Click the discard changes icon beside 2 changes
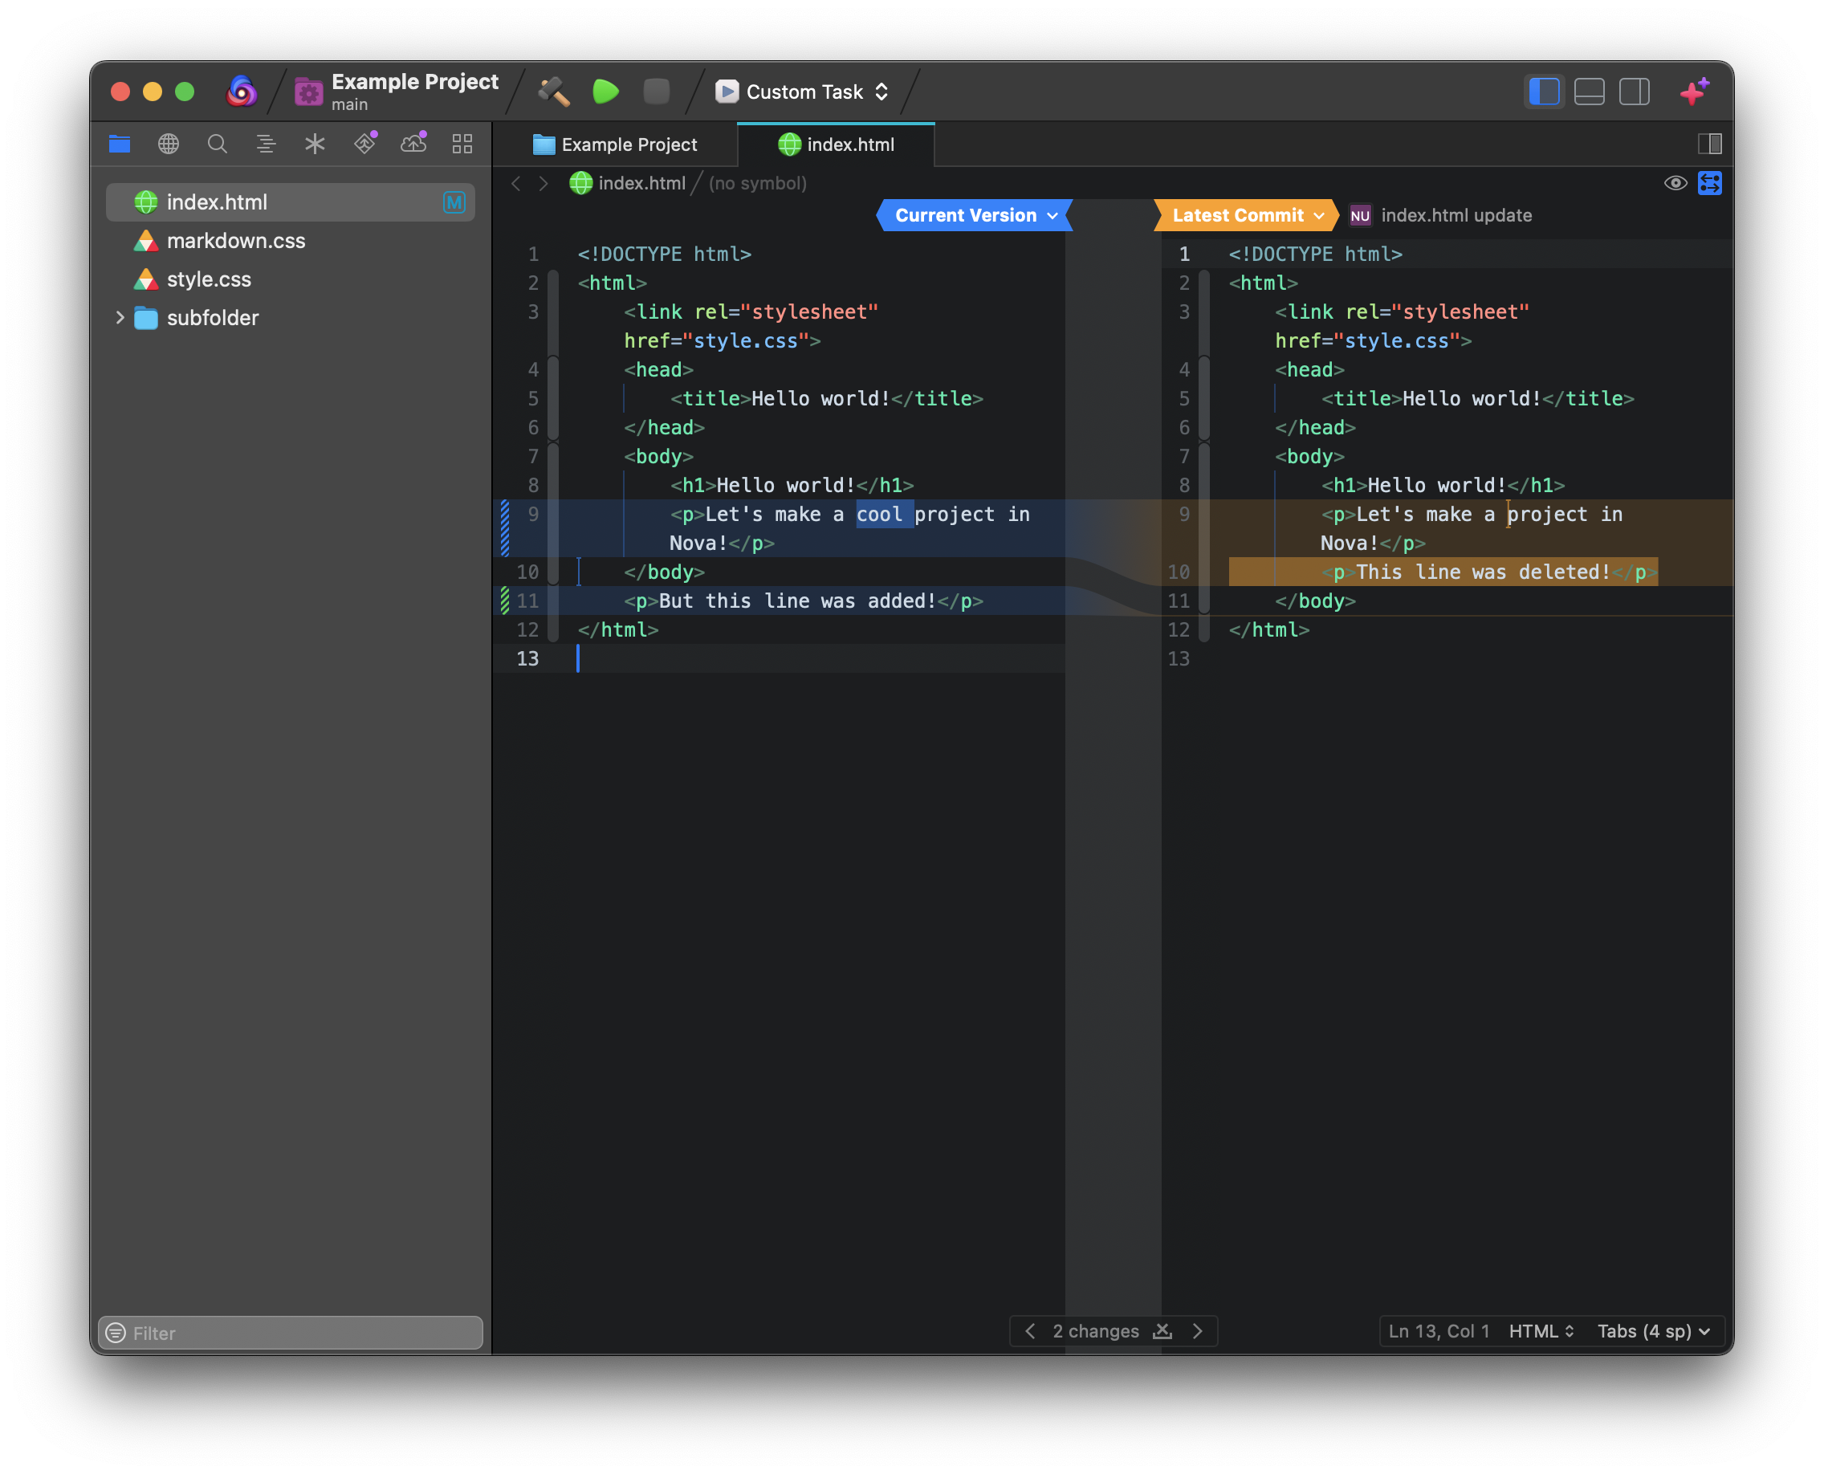Viewport: 1824px width, 1474px height. [x=1162, y=1331]
